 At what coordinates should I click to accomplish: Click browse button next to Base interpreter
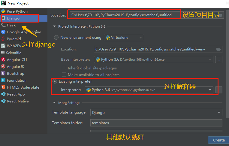tap(219, 59)
